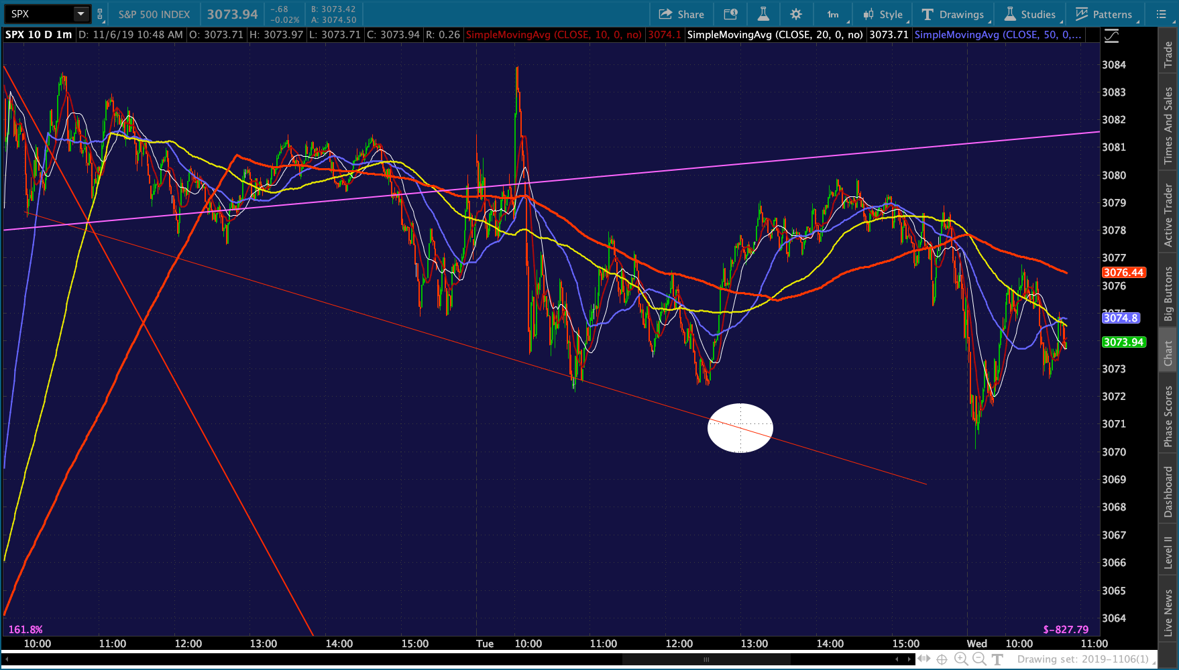The height and width of the screenshot is (670, 1179).
Task: Click the $-827.79 value label
Action: pos(1066,630)
